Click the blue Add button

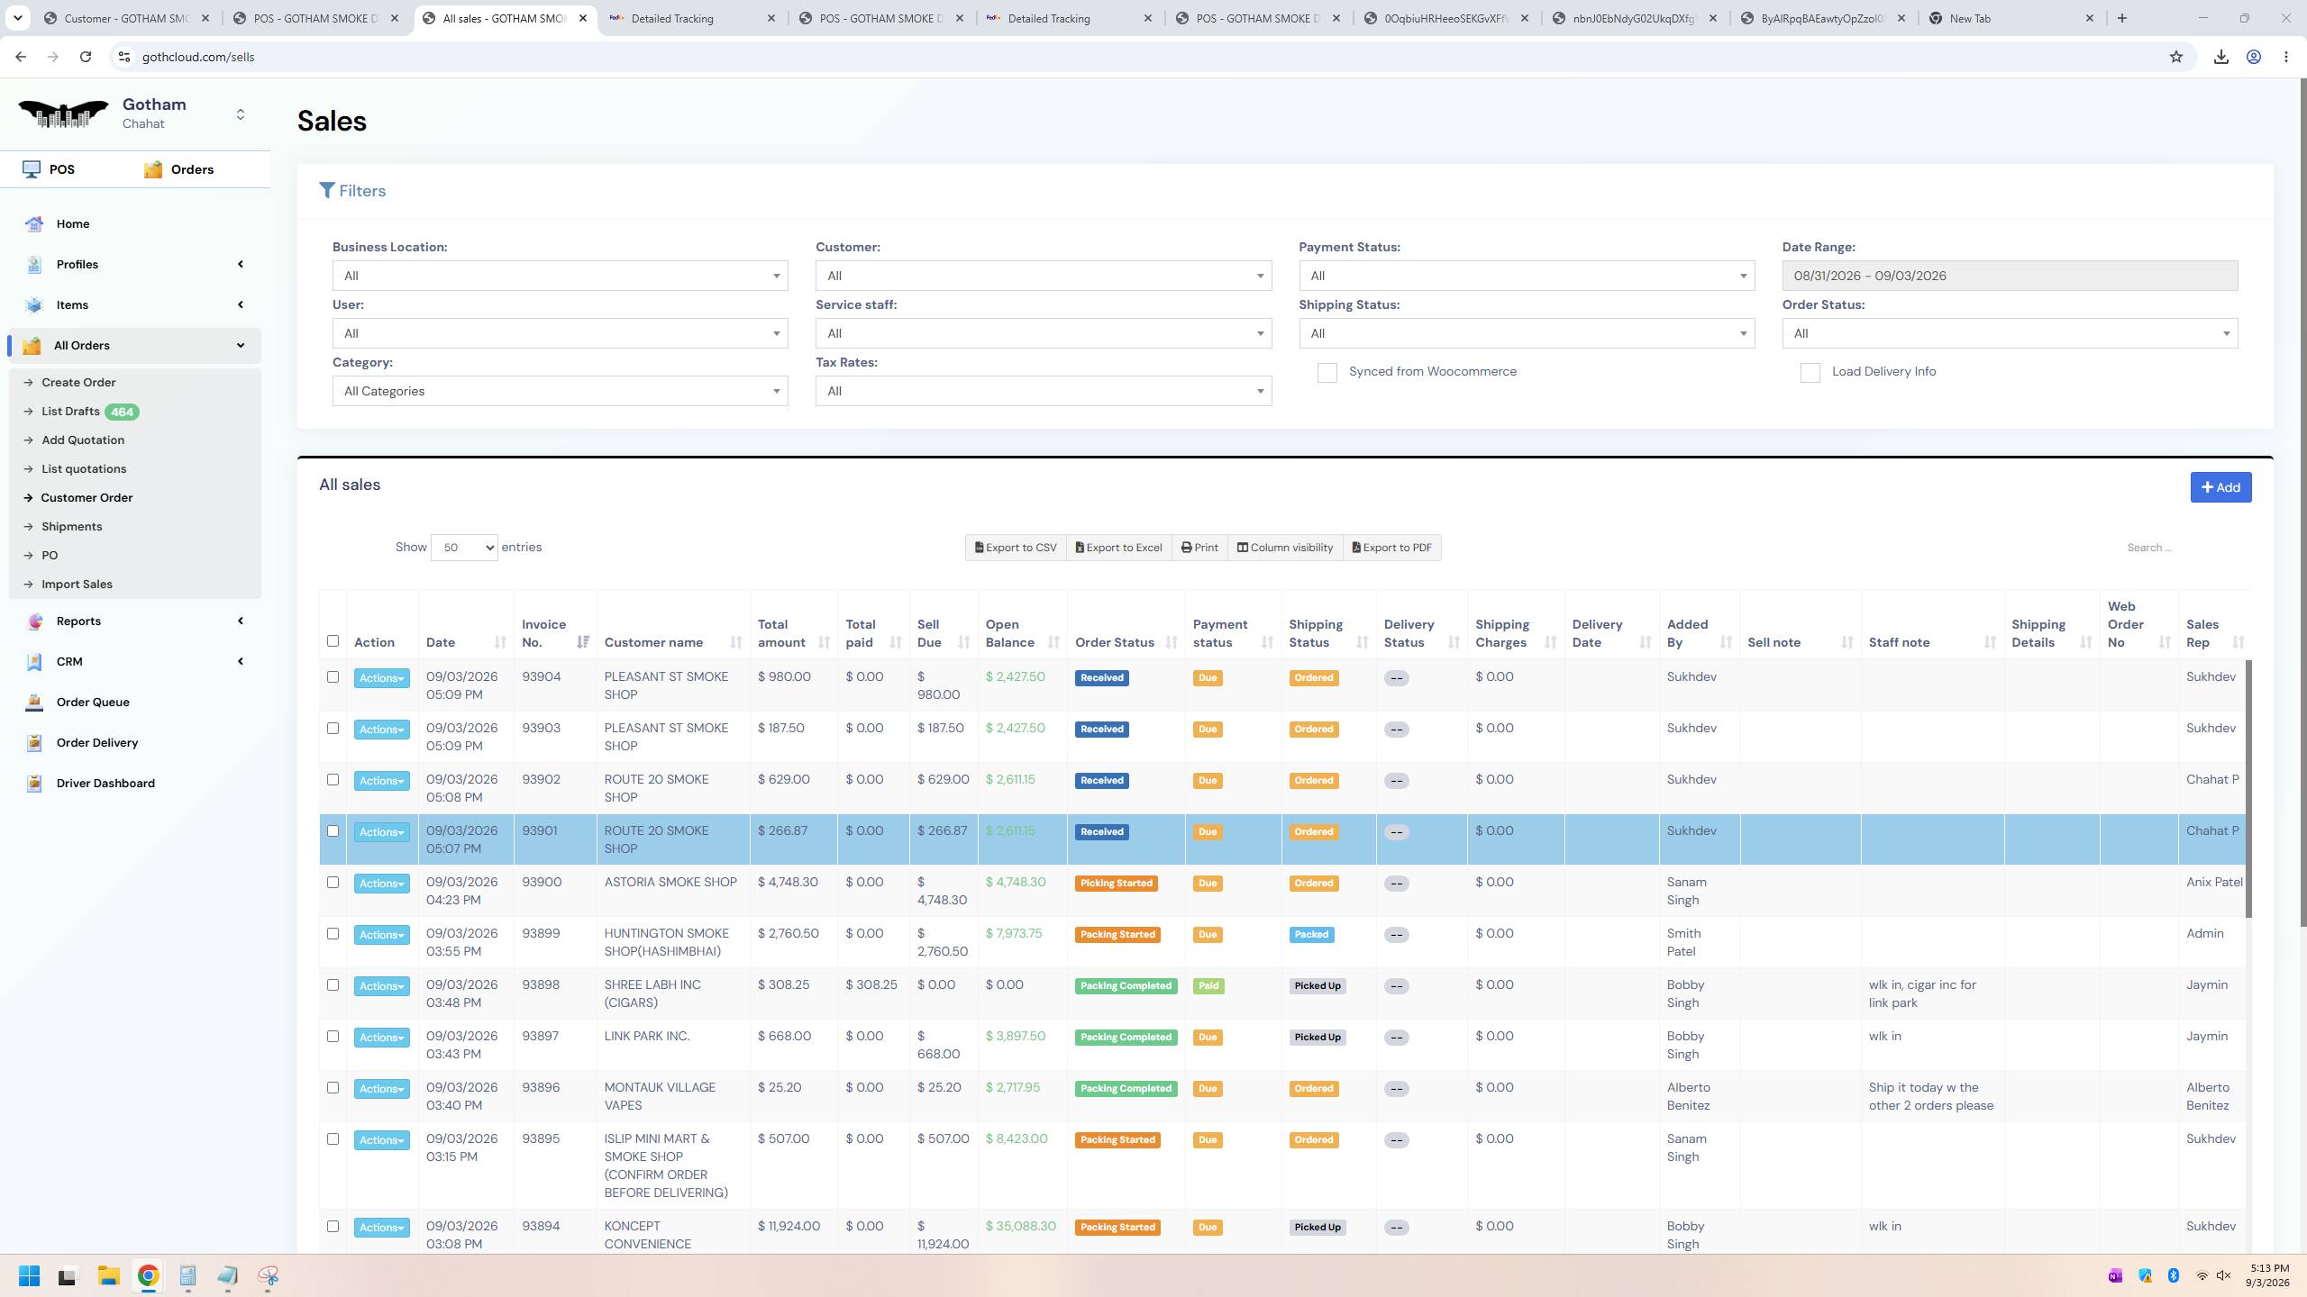[2220, 487]
